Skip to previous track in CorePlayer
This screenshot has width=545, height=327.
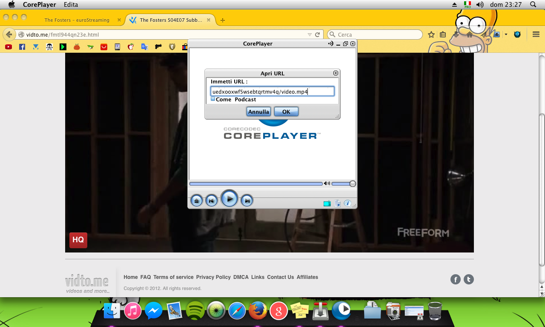(x=212, y=200)
